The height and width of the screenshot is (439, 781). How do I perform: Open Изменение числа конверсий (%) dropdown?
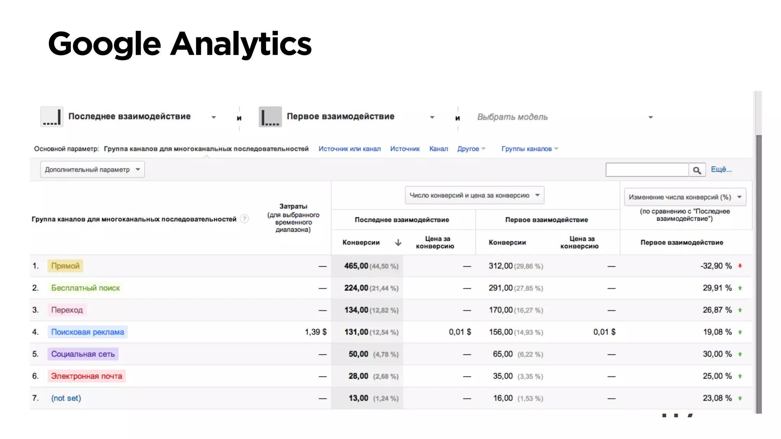pyautogui.click(x=685, y=197)
